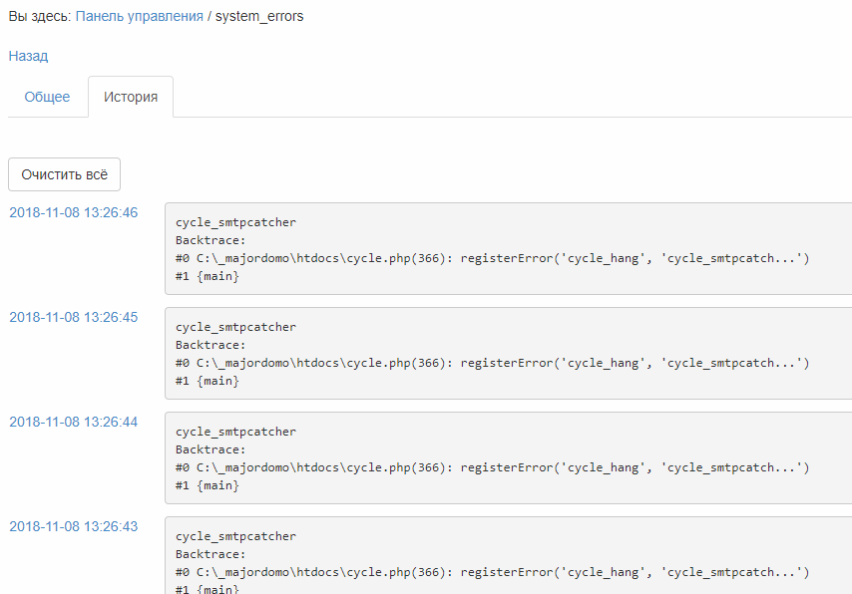Click the 2018-11-08 13:26:44 timestamp link
Viewport: 852px width, 594px height.
coord(73,422)
